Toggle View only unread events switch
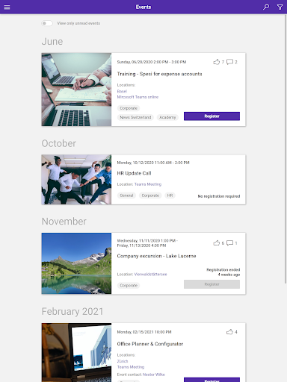Screen dimensions: 287x382 point(47,23)
